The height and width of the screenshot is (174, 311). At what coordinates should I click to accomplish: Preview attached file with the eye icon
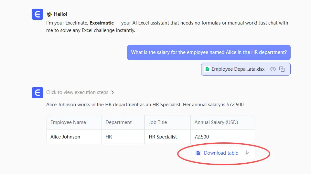tap(273, 69)
